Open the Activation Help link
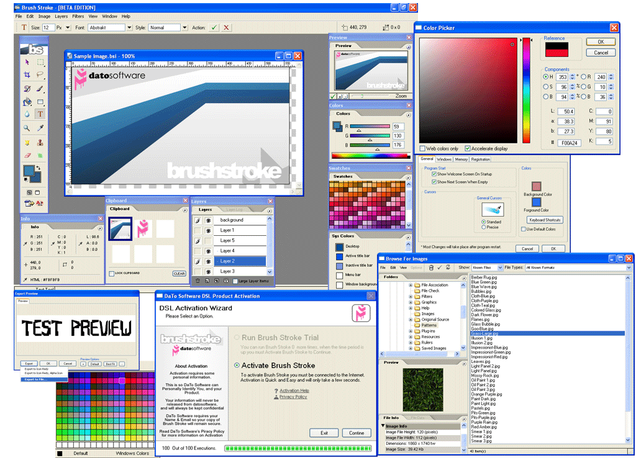 pyautogui.click(x=294, y=390)
